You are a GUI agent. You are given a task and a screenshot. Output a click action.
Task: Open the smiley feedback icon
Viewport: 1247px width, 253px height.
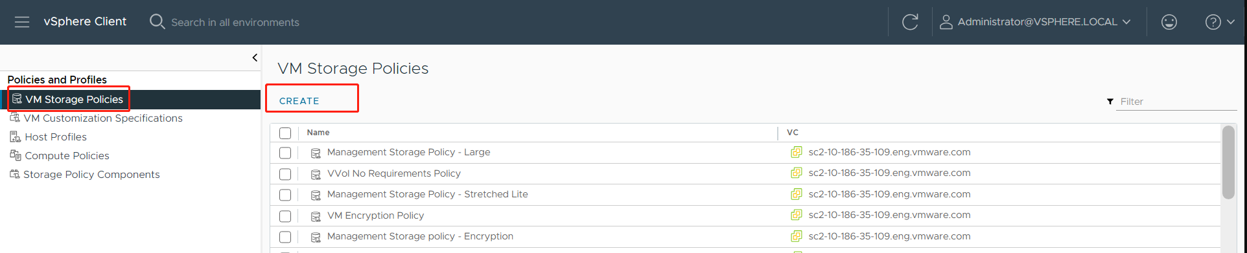(x=1169, y=22)
